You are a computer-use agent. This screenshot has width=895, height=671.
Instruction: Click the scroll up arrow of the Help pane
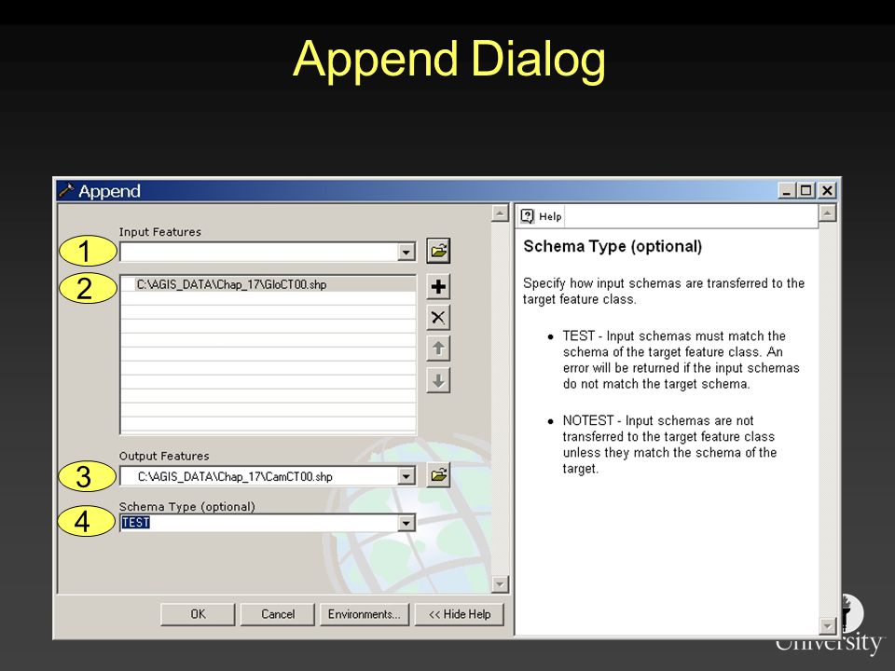[827, 212]
